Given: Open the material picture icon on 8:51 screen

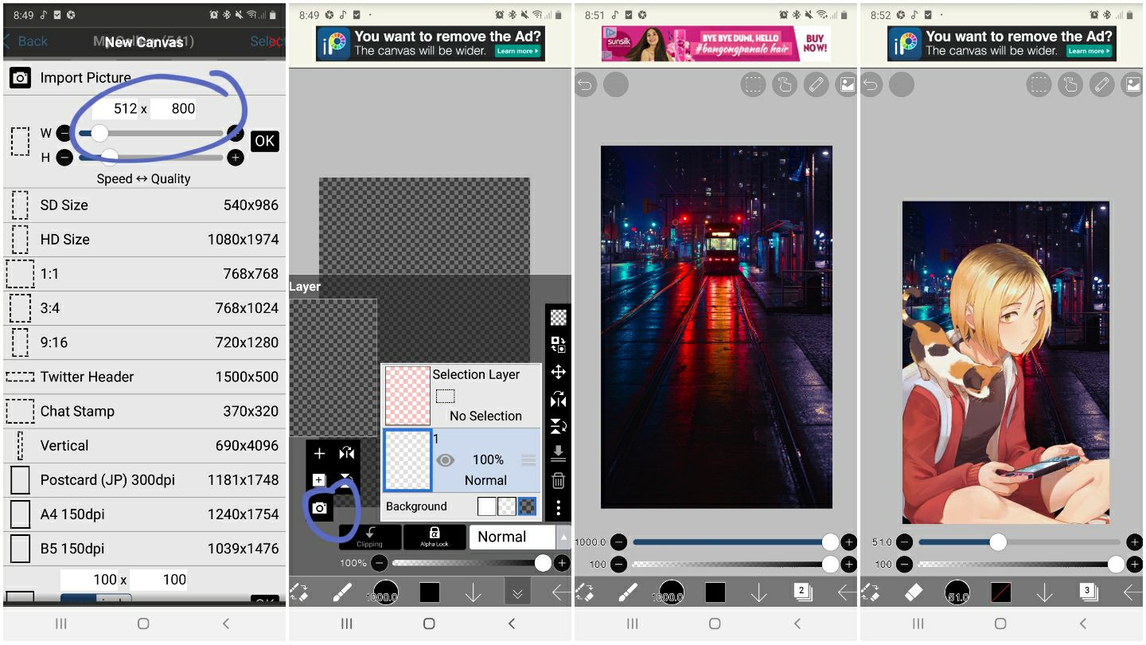Looking at the screenshot, I should point(846,84).
